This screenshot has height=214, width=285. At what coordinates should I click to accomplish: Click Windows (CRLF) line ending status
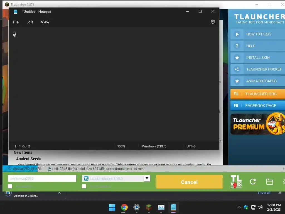pos(154,146)
